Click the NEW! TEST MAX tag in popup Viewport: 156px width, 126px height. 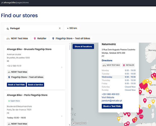click(111, 65)
